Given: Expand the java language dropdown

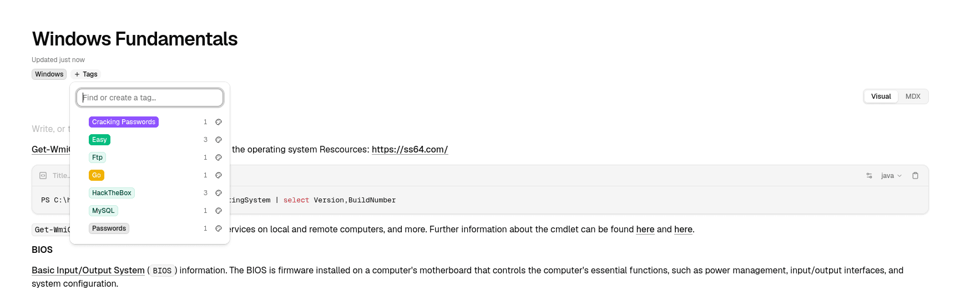Looking at the screenshot, I should (x=891, y=176).
